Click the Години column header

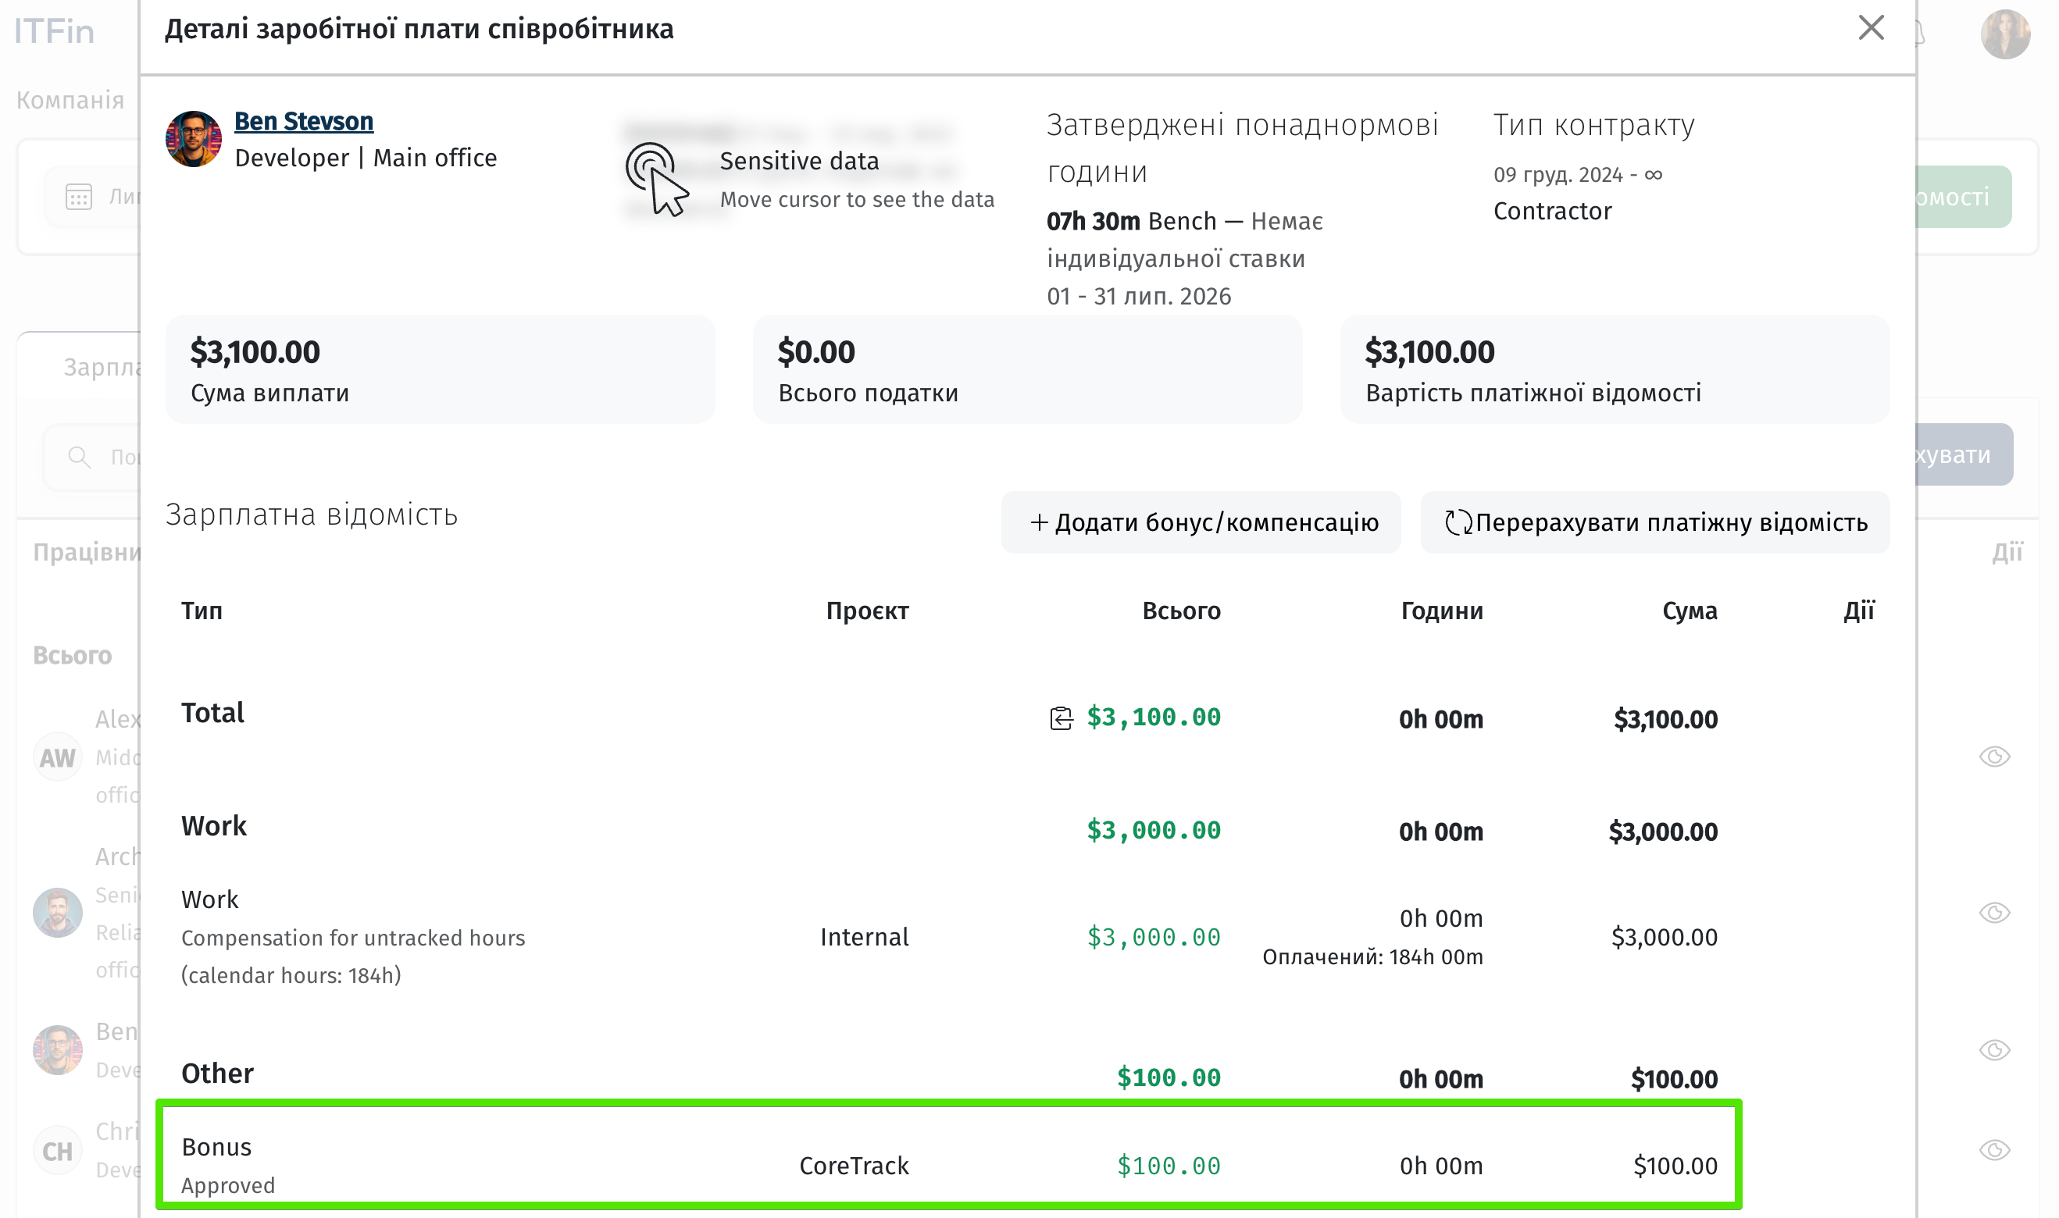tap(1442, 611)
